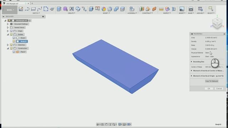Select the Fillet sketch tool

pos(46,9)
